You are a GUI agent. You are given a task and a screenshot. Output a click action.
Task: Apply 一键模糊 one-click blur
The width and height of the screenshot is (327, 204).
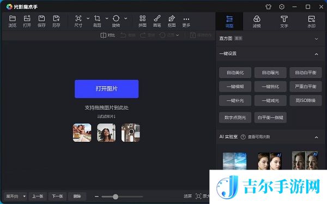pyautogui.click(x=235, y=86)
